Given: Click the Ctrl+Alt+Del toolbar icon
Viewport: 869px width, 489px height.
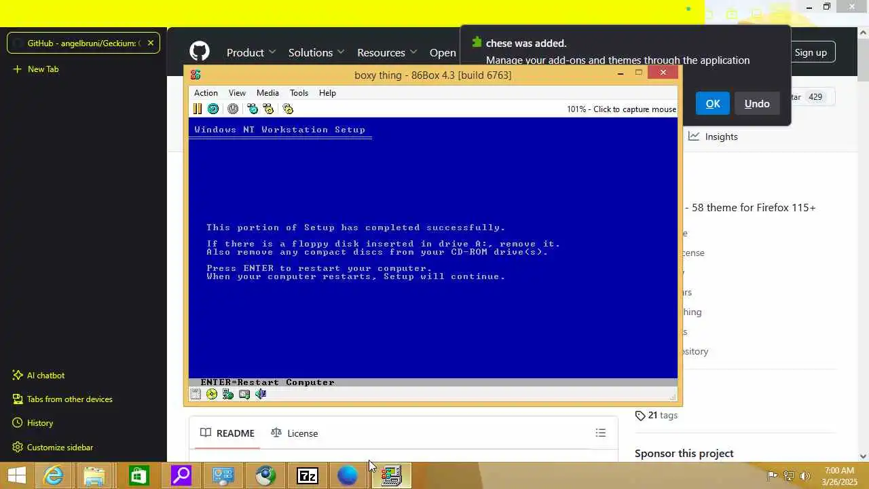Looking at the screenshot, I should 253,109.
